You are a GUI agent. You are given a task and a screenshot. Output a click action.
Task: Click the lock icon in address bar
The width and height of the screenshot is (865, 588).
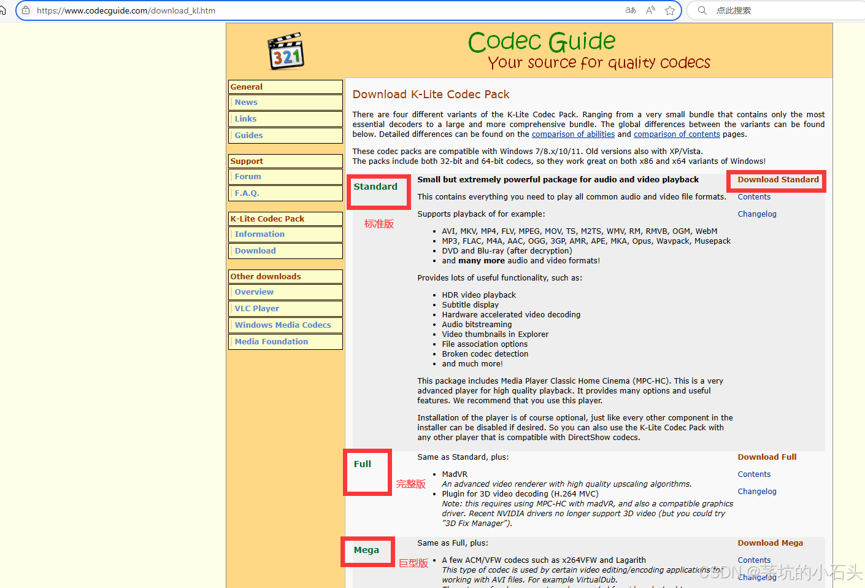(26, 10)
